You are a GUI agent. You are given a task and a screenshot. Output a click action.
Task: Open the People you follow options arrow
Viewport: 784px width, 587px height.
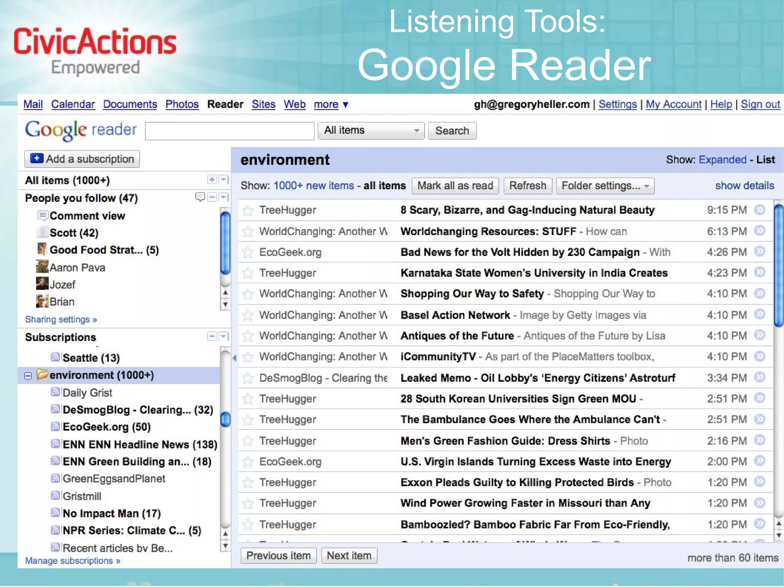[x=224, y=197]
